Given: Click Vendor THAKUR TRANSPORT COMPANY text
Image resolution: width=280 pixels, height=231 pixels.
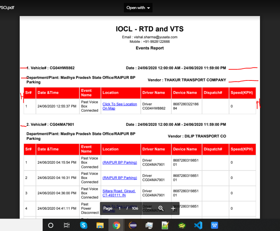Looking at the screenshot, I should (x=187, y=80).
